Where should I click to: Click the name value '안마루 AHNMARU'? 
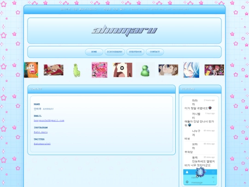[44, 109]
